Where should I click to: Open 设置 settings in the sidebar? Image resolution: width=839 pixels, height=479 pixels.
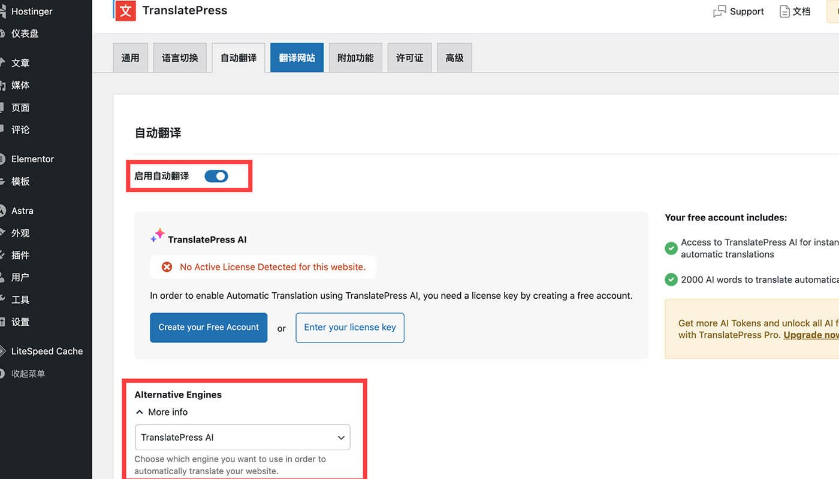(20, 322)
